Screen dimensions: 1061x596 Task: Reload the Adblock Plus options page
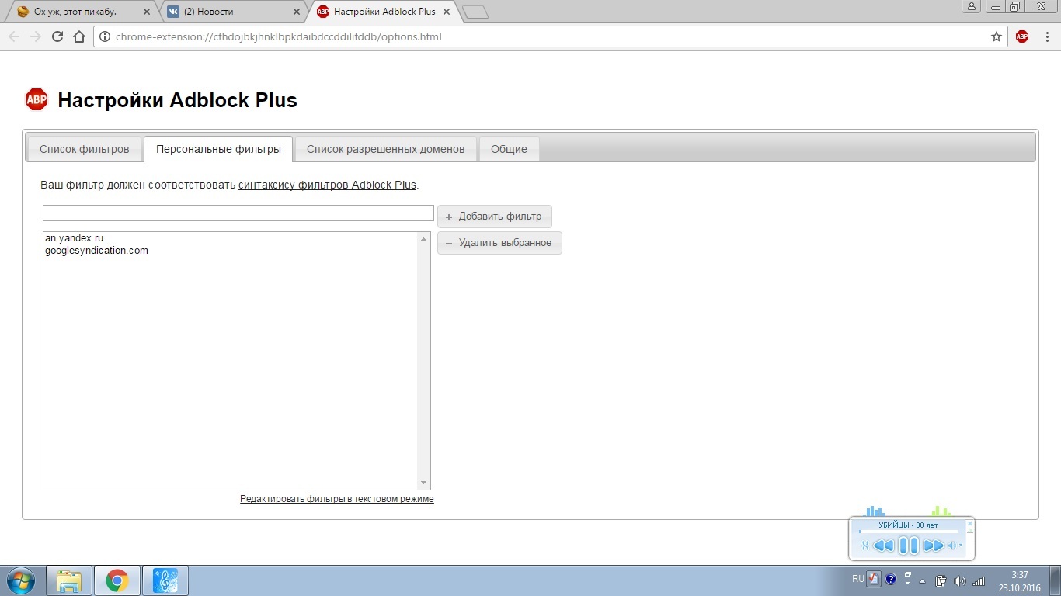click(x=57, y=36)
